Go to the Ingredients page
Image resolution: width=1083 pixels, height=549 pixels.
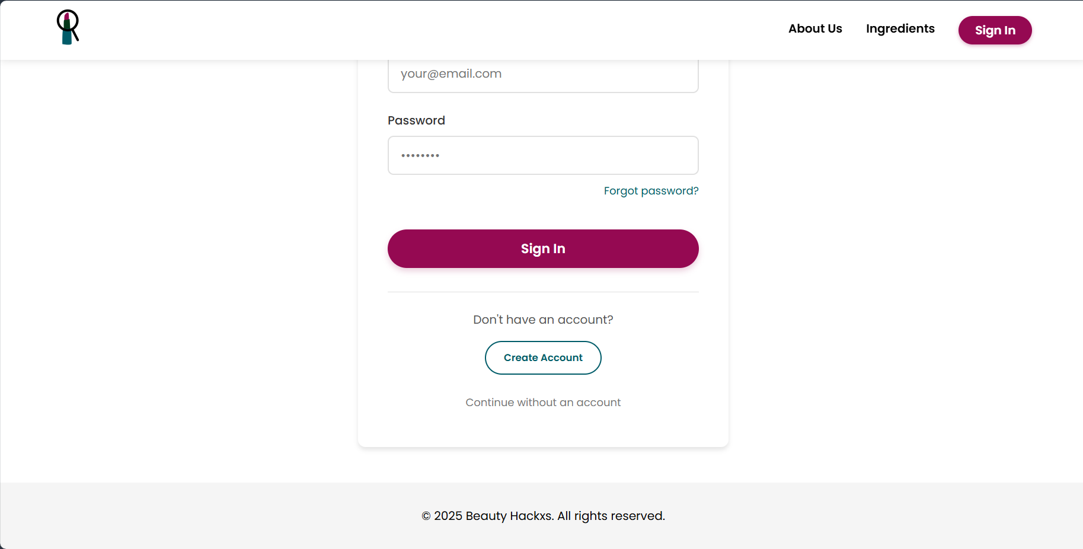(900, 28)
